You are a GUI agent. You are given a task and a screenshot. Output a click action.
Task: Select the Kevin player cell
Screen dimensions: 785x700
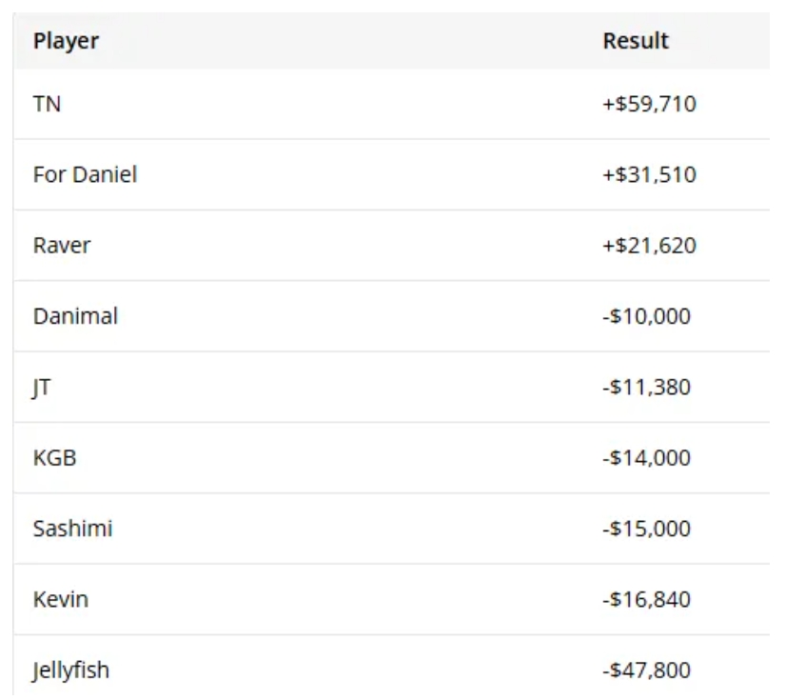pos(60,600)
